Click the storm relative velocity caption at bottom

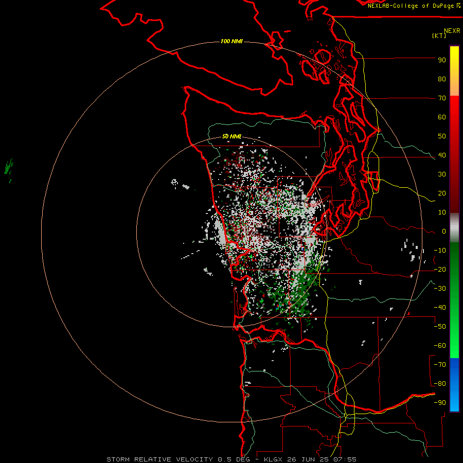point(232,459)
